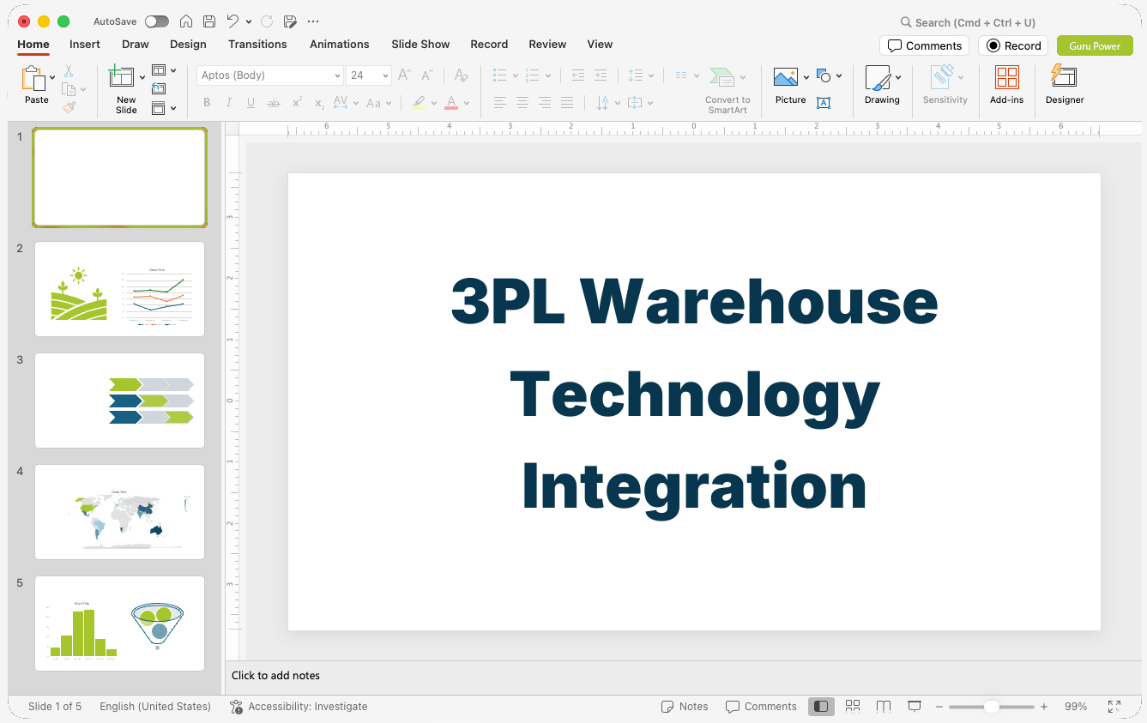Click the Decrease Indent icon
Image resolution: width=1147 pixels, height=723 pixels.
[x=578, y=75]
